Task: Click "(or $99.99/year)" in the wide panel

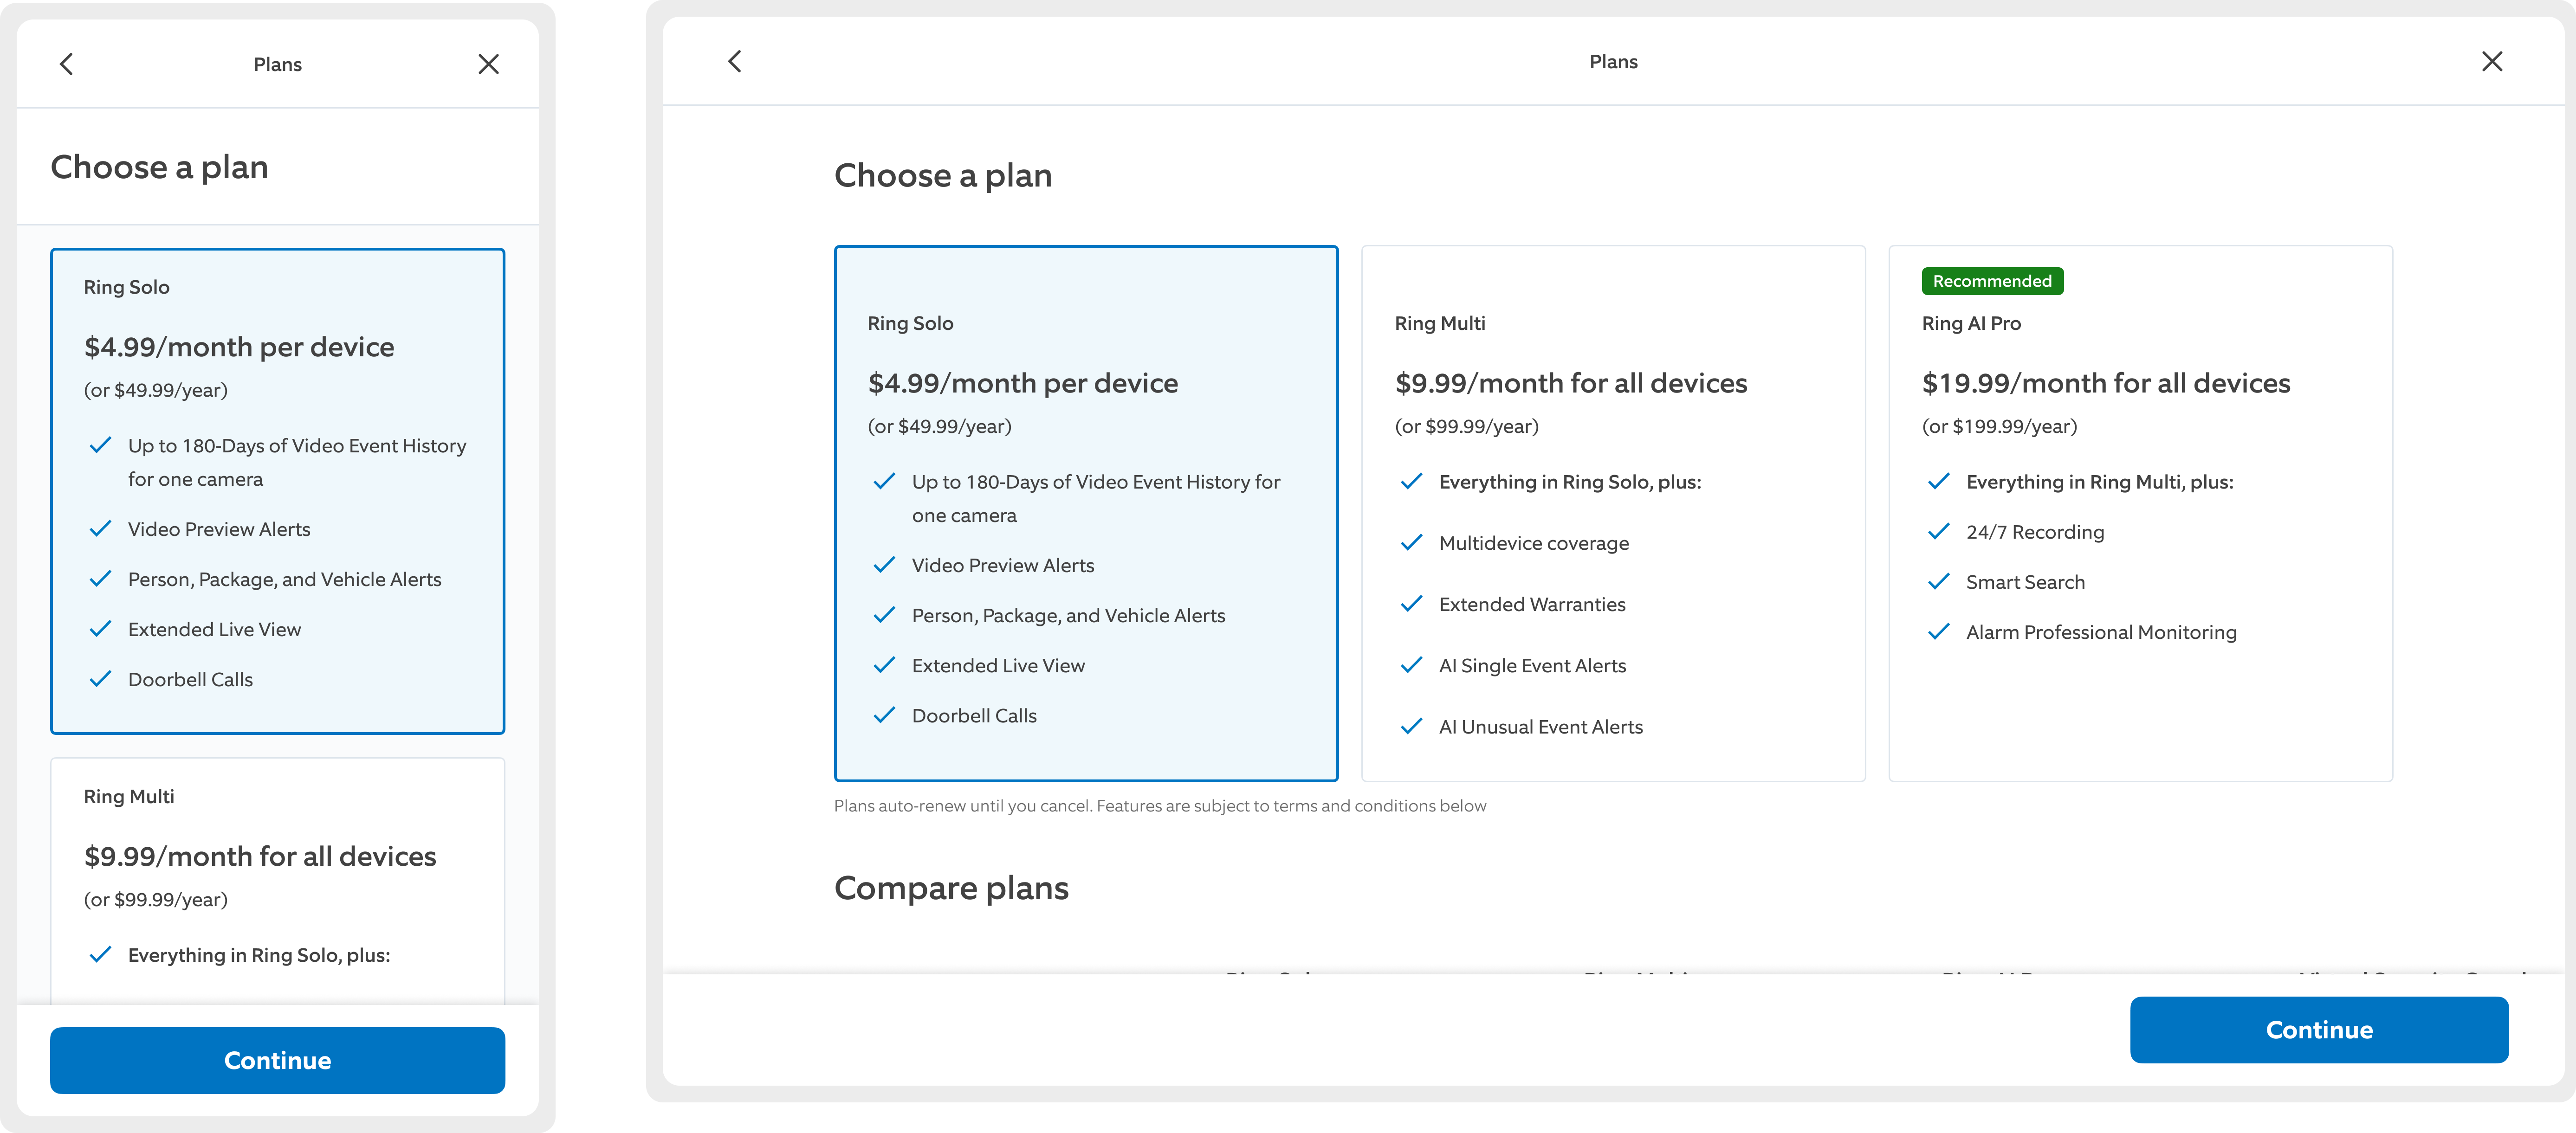Action: tap(1467, 427)
